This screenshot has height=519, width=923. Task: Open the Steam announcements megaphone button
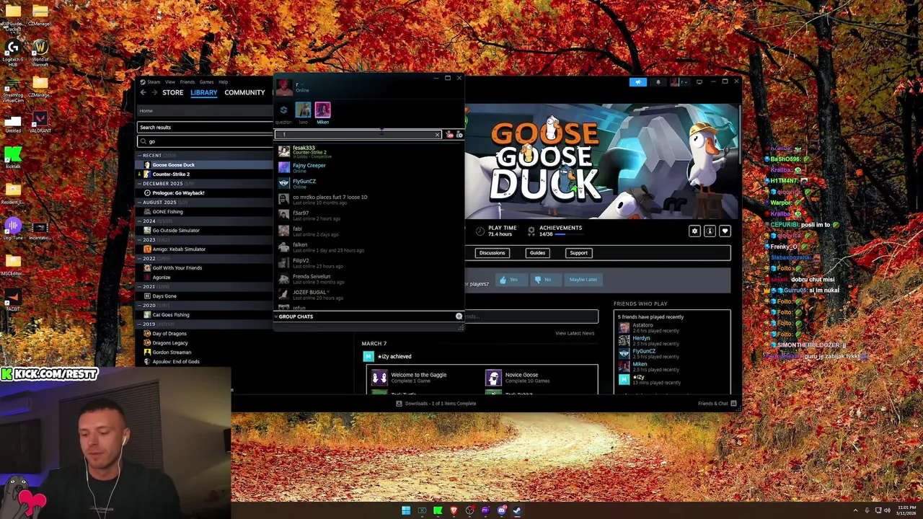coord(637,82)
